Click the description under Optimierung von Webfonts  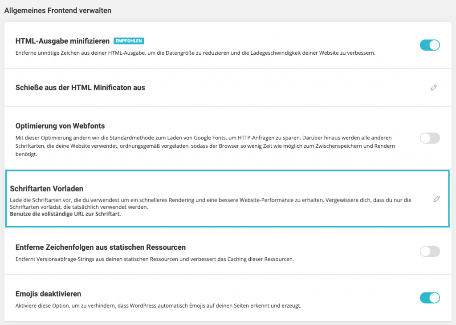click(205, 146)
